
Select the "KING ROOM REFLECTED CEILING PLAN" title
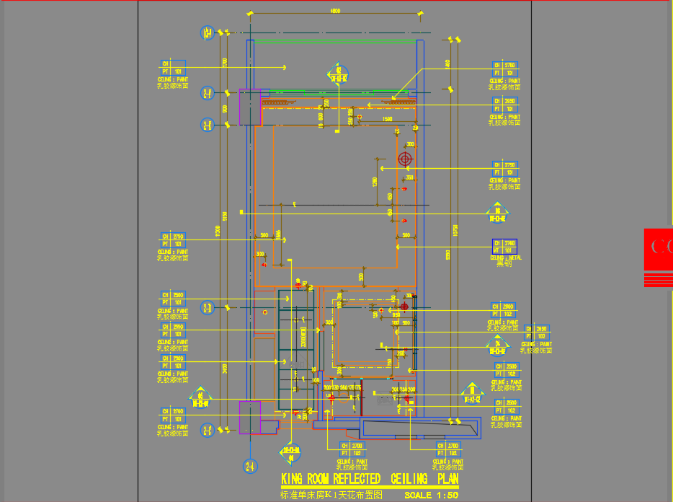coord(370,479)
